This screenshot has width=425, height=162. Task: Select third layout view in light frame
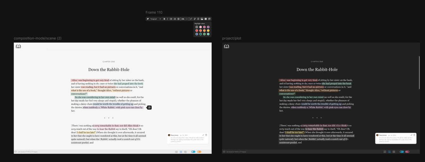[x=185, y=152]
